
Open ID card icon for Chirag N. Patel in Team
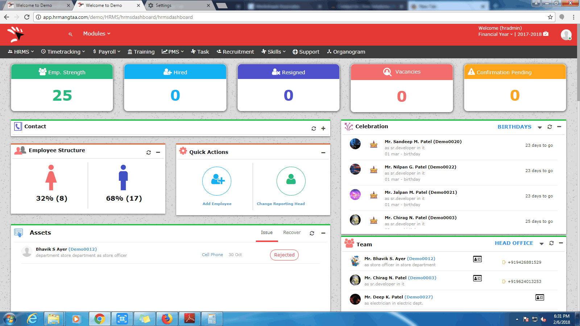tap(477, 278)
